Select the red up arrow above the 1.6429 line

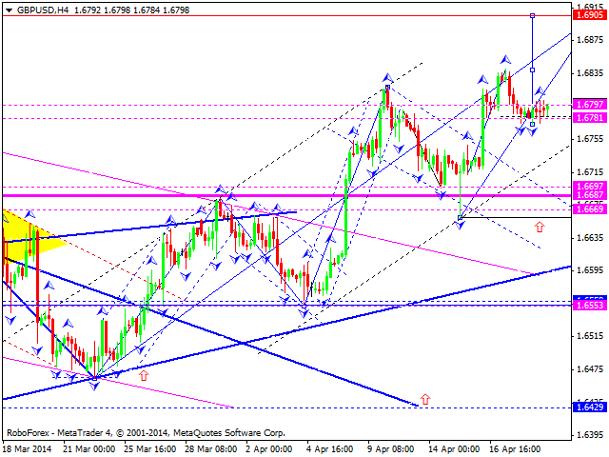(x=425, y=399)
